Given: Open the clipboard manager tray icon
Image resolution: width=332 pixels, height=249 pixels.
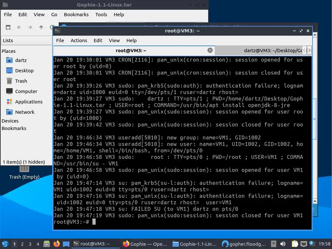Looking at the screenshot, I should coord(295,244).
